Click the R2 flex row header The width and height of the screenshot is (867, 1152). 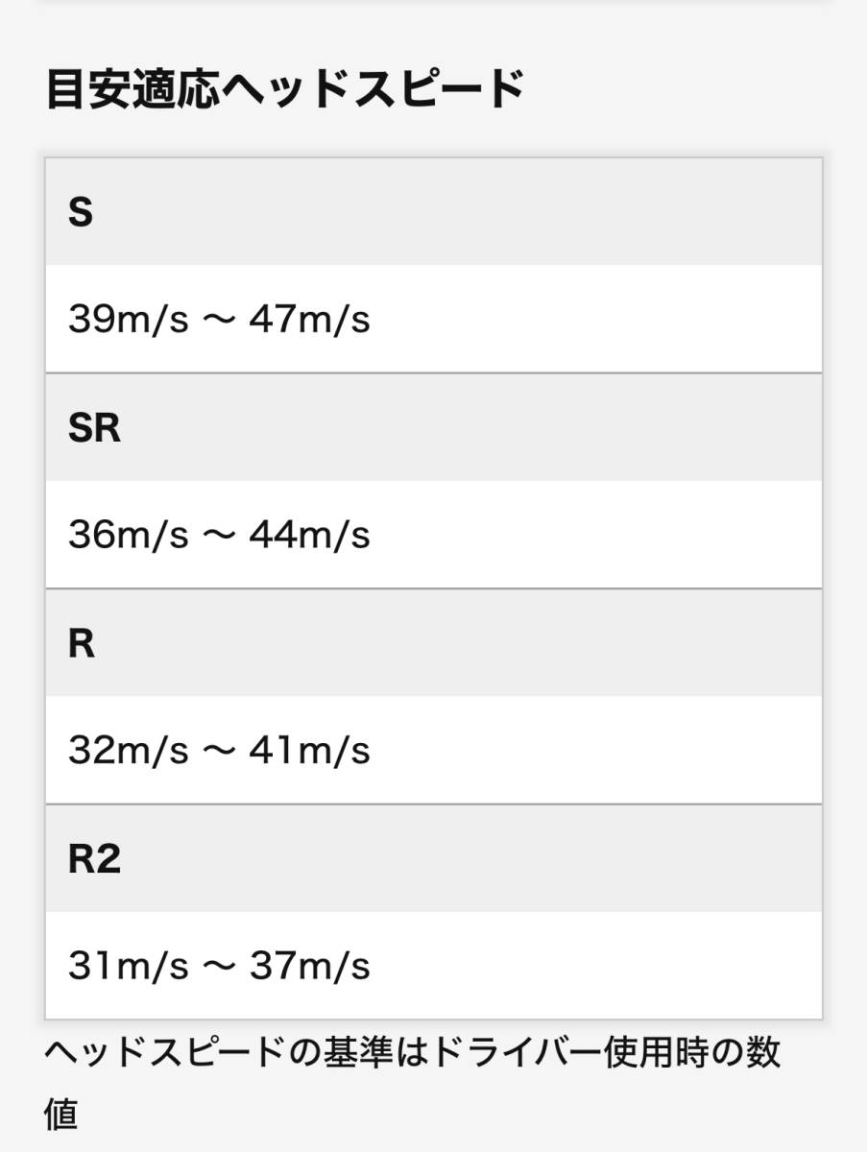click(94, 859)
